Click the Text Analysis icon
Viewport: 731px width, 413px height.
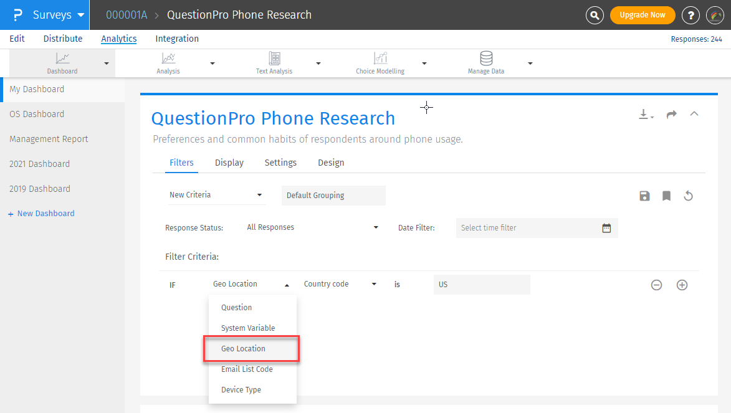pyautogui.click(x=275, y=59)
